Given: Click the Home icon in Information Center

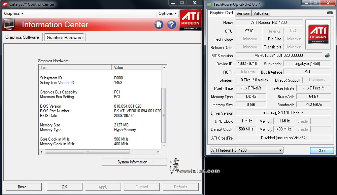Looking at the screenshot, I should click(x=159, y=25).
